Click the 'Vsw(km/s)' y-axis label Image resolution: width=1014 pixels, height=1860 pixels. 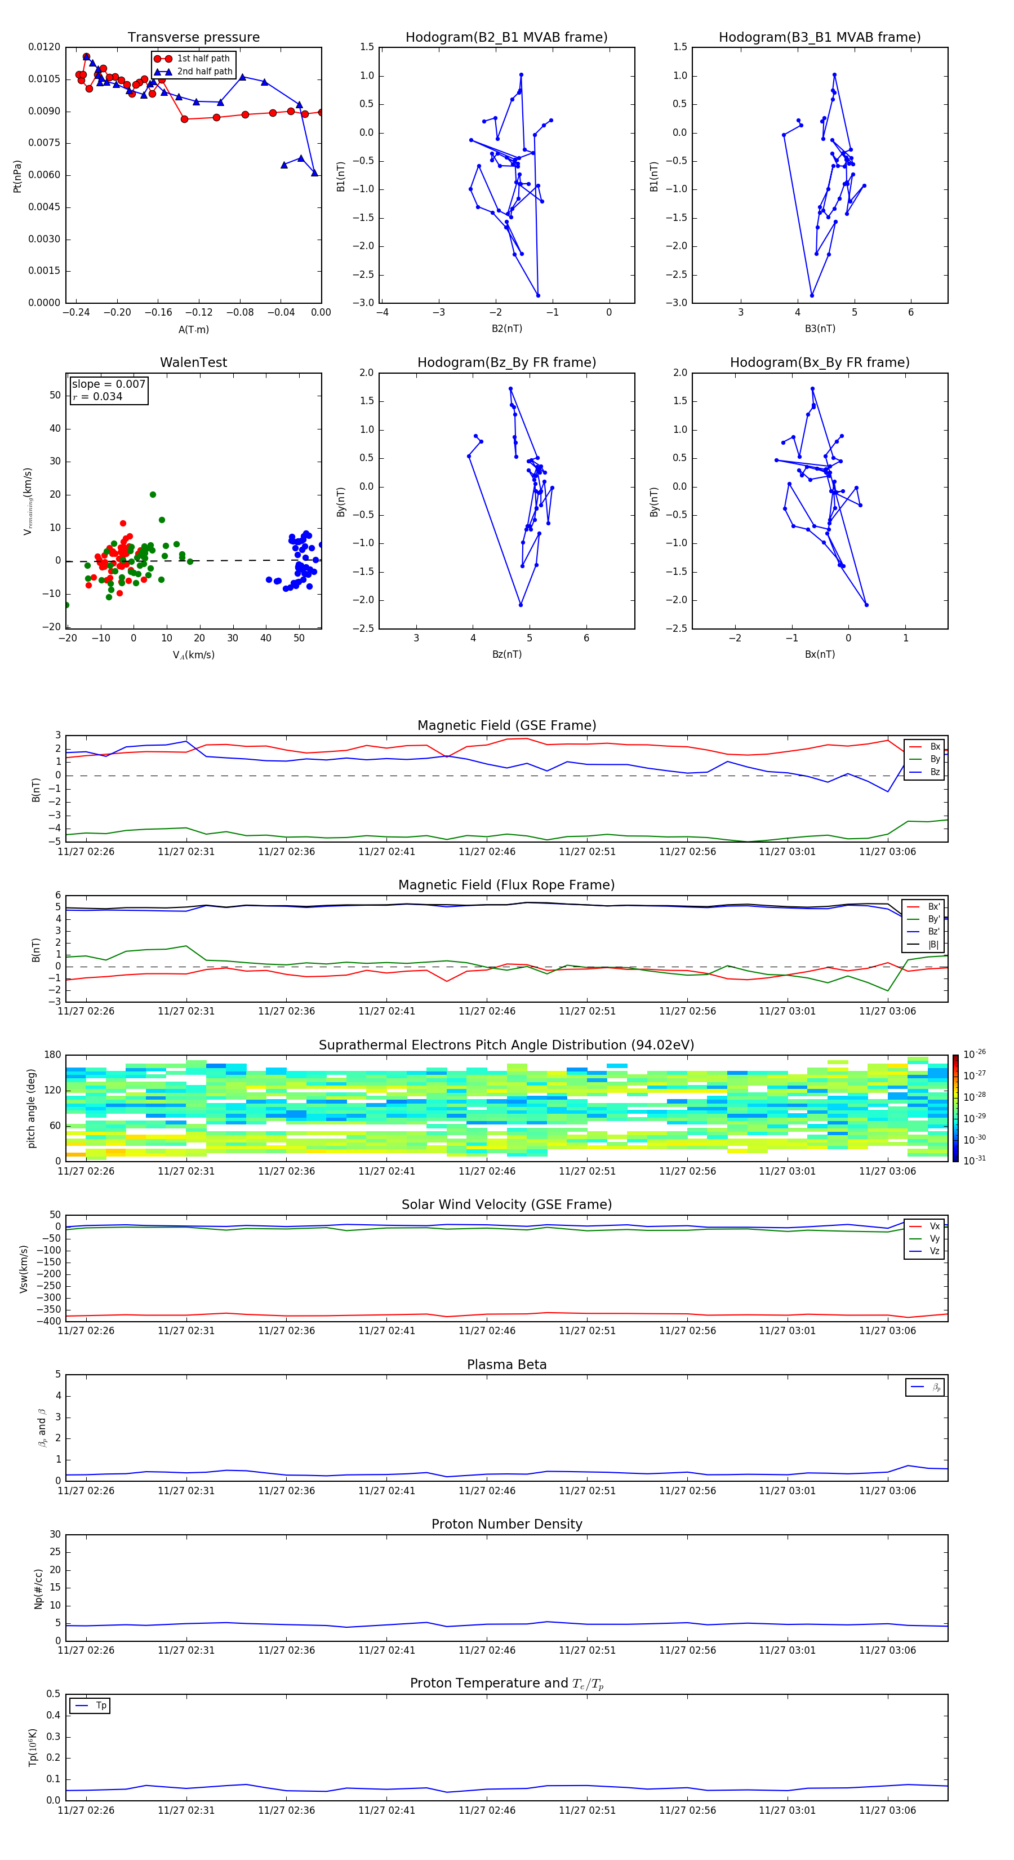coord(24,1269)
